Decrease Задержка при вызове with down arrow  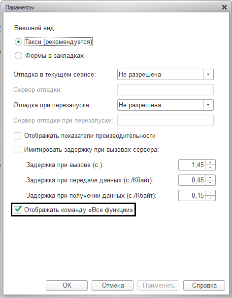point(210,168)
